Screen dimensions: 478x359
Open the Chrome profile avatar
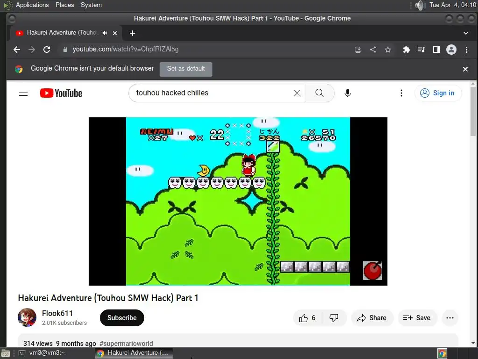(x=451, y=50)
